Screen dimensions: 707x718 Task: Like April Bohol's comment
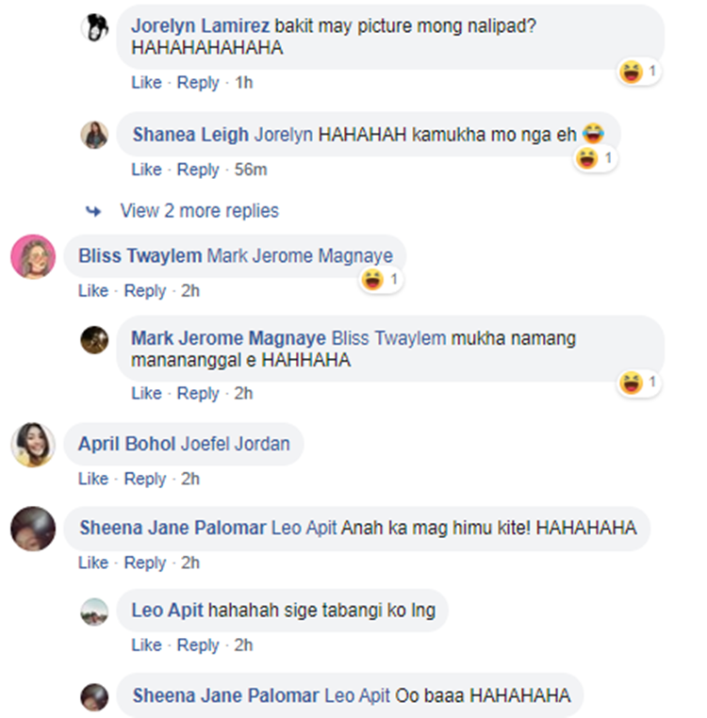pyautogui.click(x=93, y=479)
